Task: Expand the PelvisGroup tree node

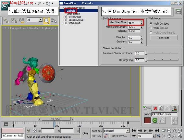Action: point(65,17)
